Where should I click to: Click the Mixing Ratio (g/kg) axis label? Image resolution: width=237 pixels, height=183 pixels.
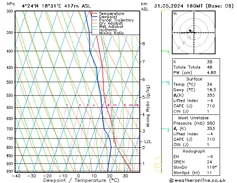click(148, 106)
